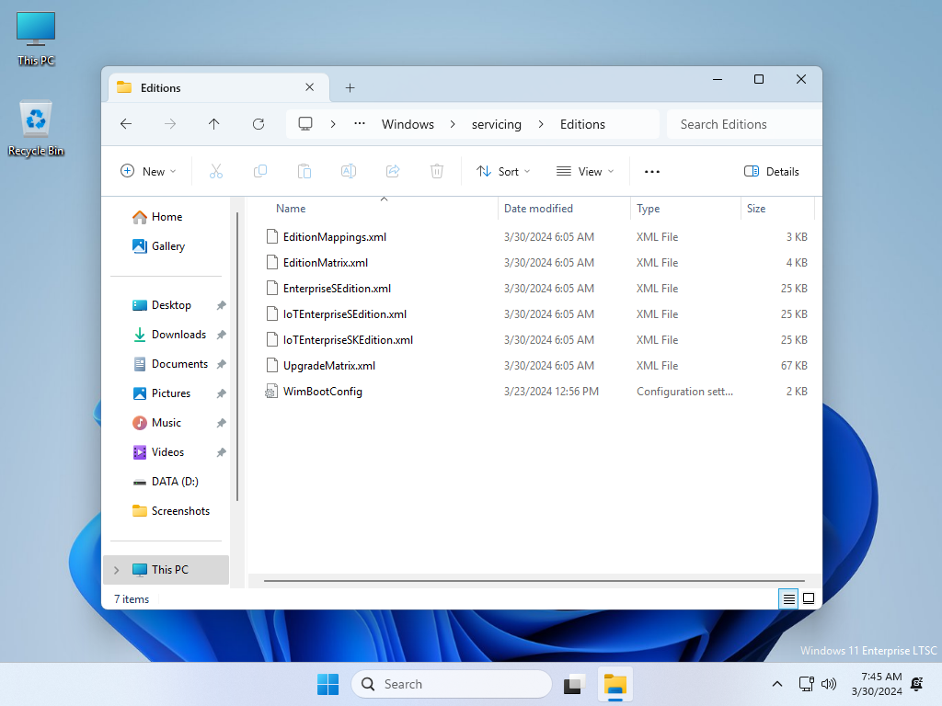Image resolution: width=942 pixels, height=706 pixels.
Task: Click the Rename icon in toolbar
Action: 349,172
